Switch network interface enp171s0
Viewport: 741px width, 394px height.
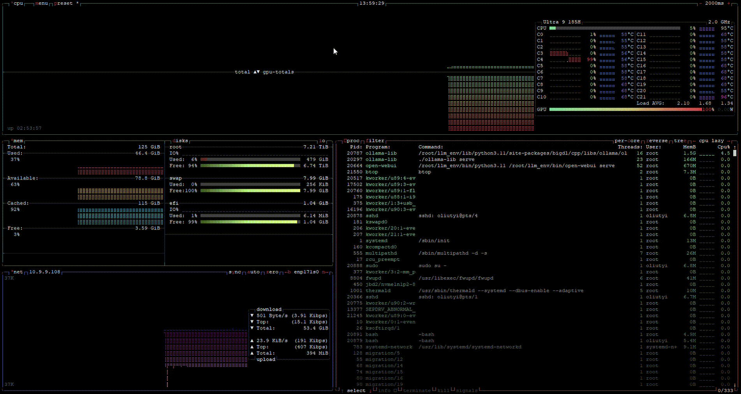point(306,272)
